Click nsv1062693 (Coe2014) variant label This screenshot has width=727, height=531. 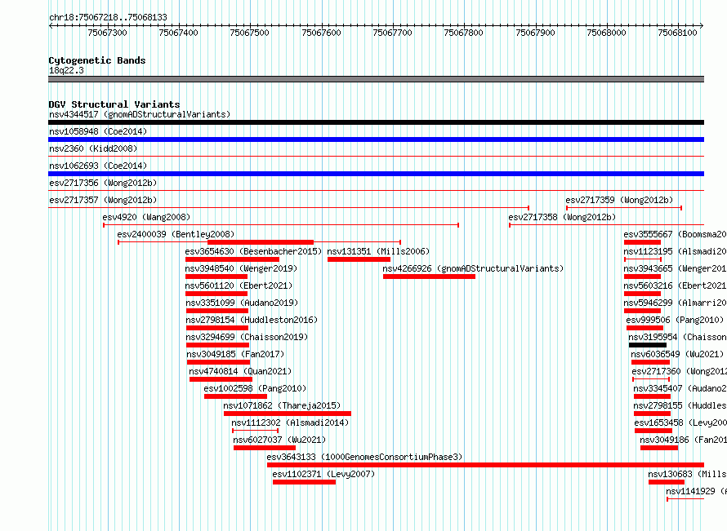[98, 166]
